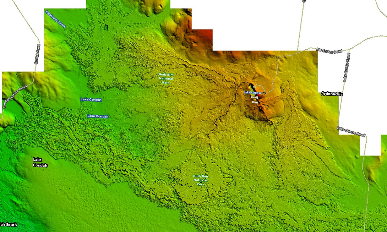Select the partially cut-off Condah South label
This screenshot has height=232, width=387.
[x=8, y=225]
